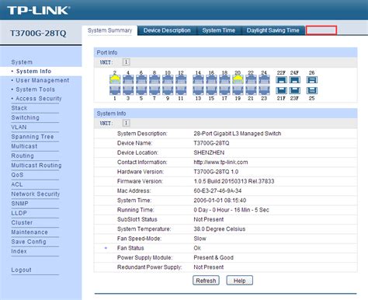Expand the Routing menu
Viewport: 368px width, 300px height.
tap(23, 156)
